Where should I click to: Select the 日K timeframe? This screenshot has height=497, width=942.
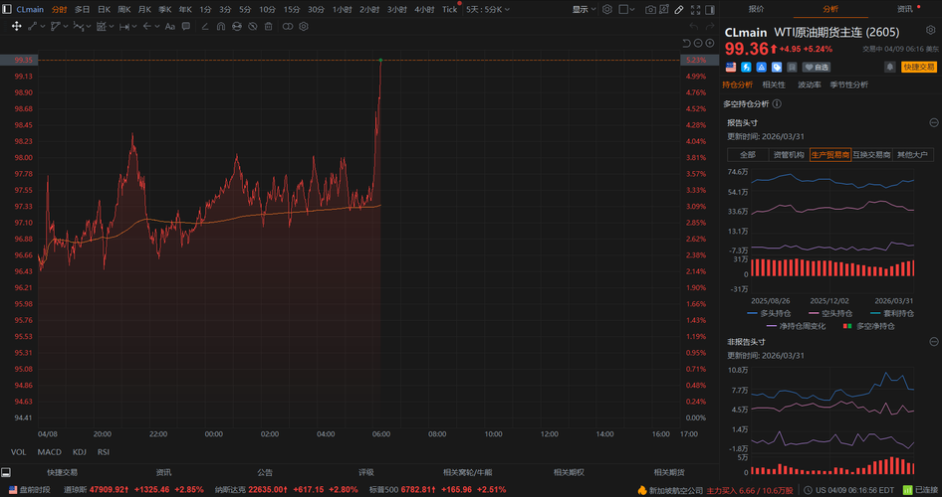point(104,9)
